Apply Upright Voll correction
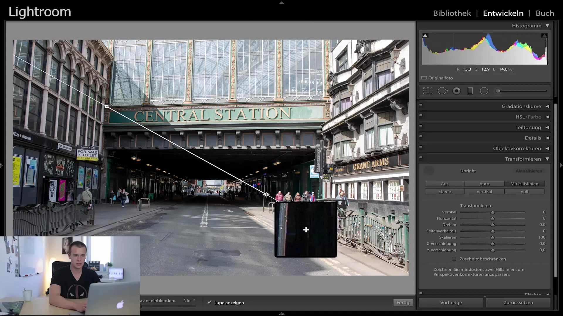The image size is (563, 316). click(524, 192)
